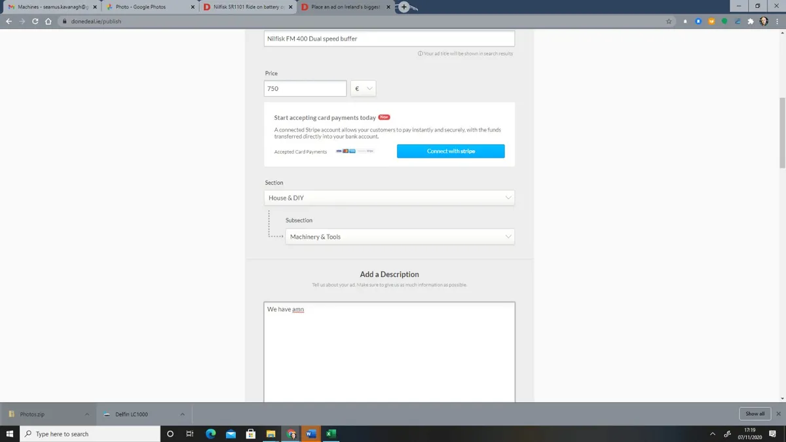The image size is (786, 442).
Task: Click inside the ad description text area
Action: 389,354
